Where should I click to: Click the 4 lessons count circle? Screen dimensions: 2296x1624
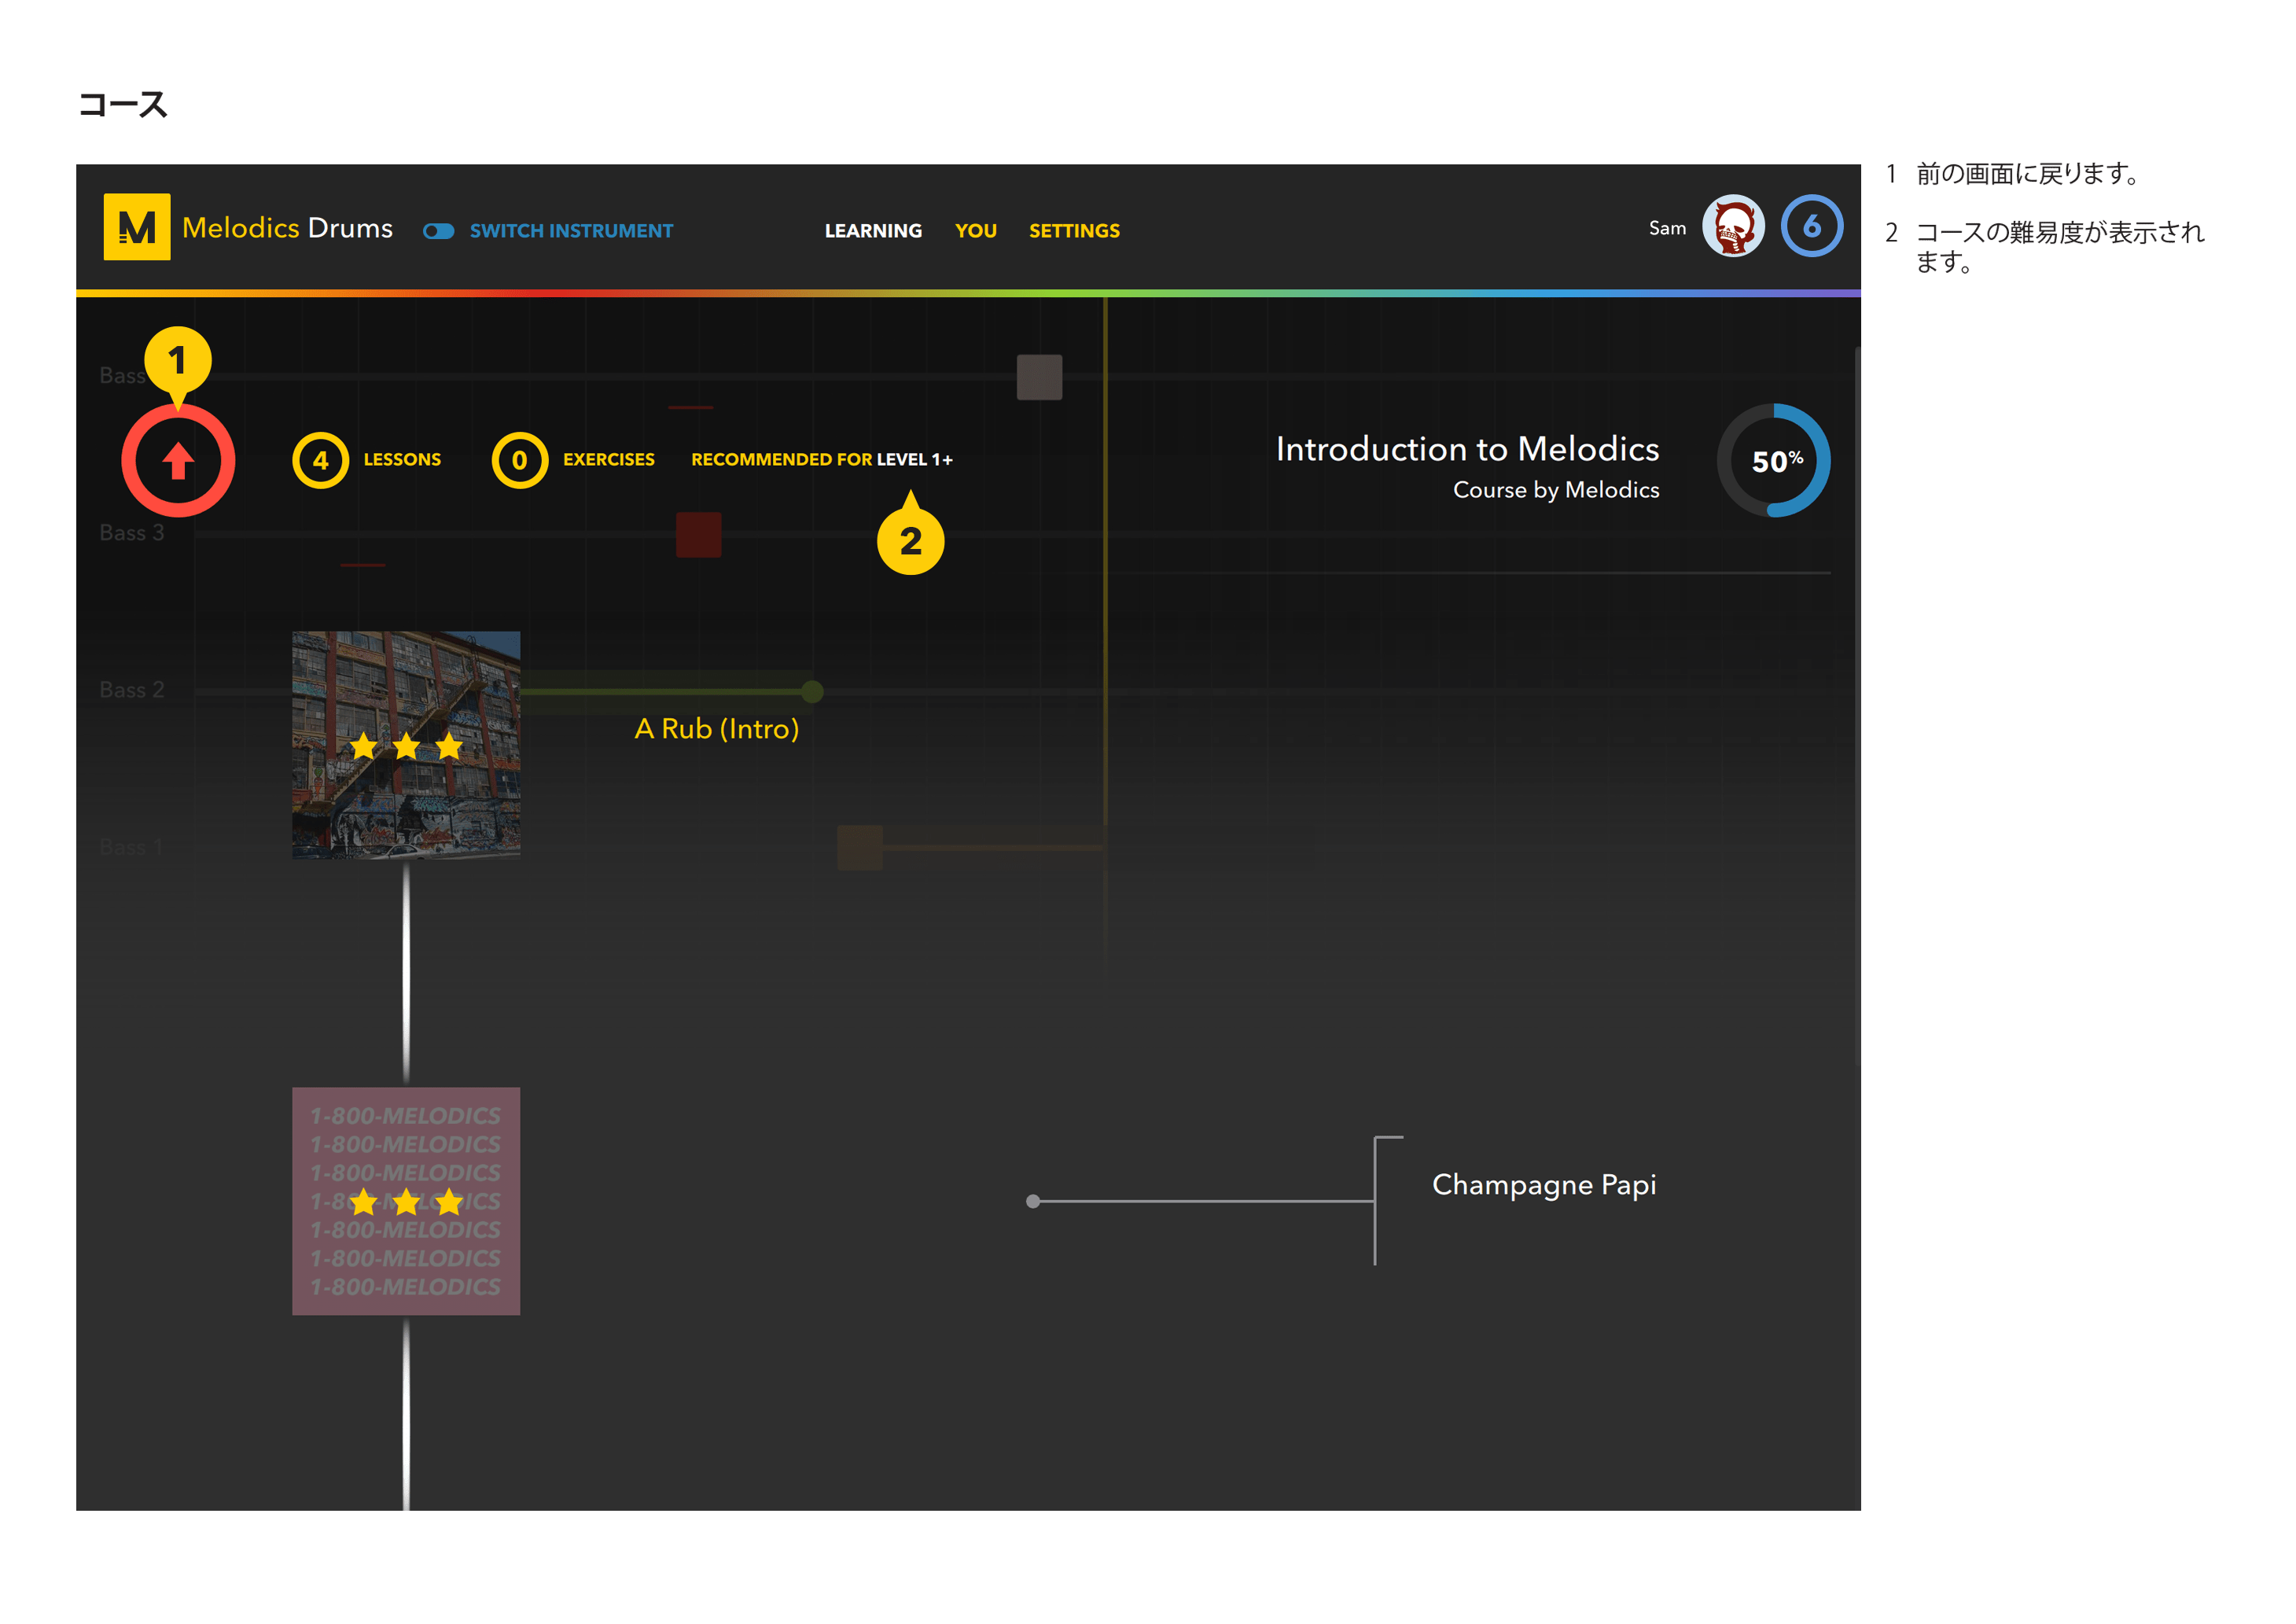(x=320, y=460)
